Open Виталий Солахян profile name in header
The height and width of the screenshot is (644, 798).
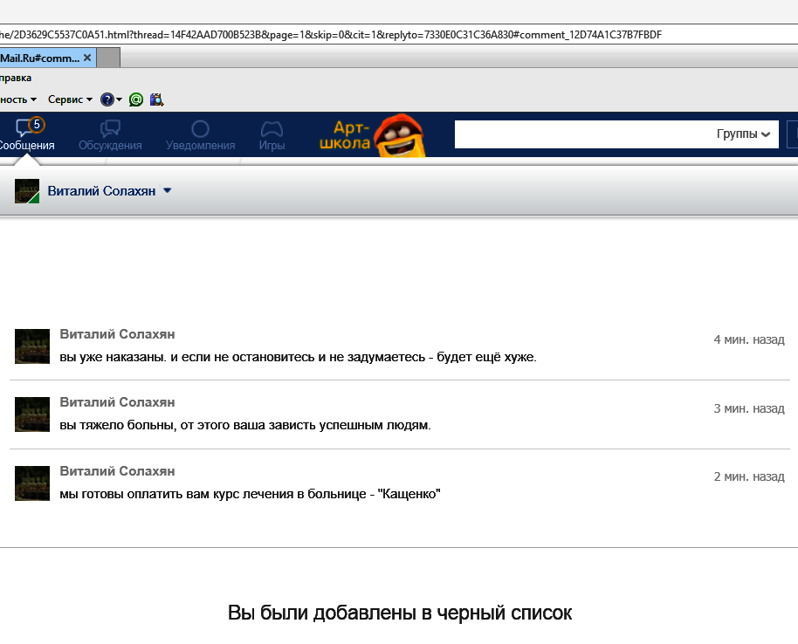click(101, 191)
